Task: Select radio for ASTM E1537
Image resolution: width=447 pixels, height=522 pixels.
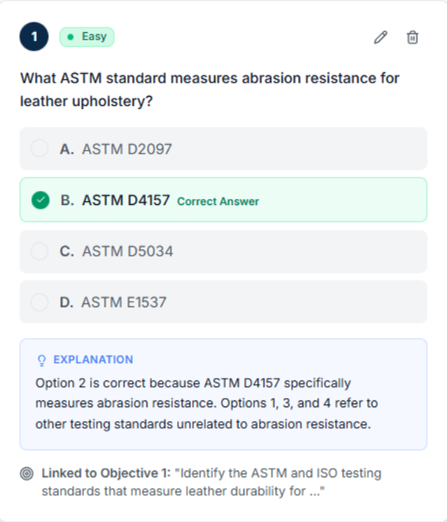Action: point(39,302)
